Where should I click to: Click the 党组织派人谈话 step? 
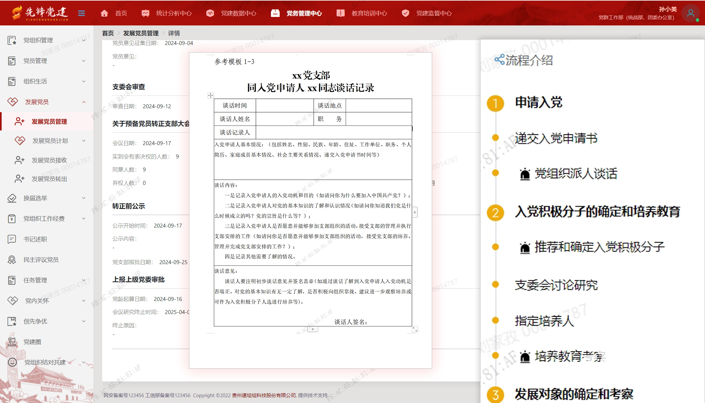coord(576,173)
